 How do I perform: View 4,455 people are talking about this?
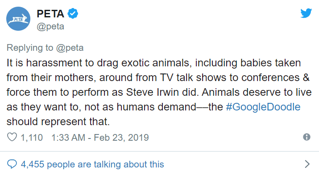pyautogui.click(x=92, y=164)
